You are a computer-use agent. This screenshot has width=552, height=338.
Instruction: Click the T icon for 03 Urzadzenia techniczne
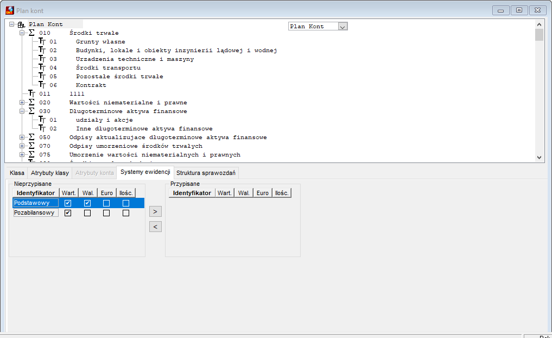42,59
